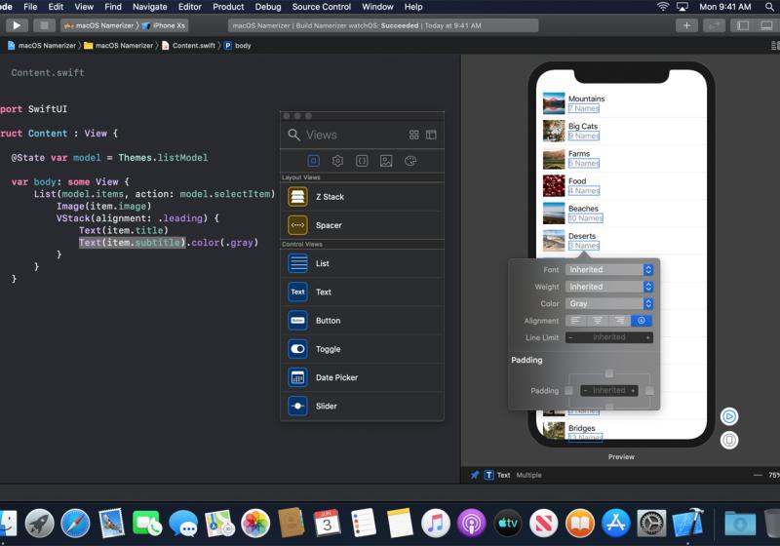Click the Run (play) button in the Xcode toolbar
This screenshot has height=546, width=780.
[17, 25]
